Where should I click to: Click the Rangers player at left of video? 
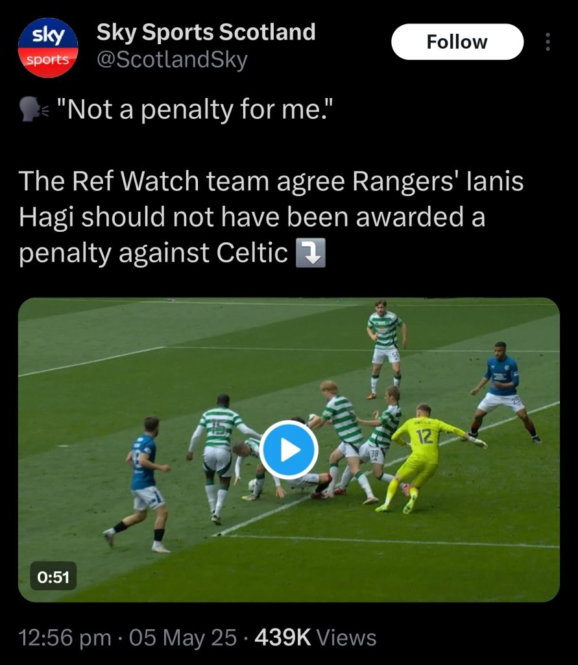pyautogui.click(x=140, y=483)
